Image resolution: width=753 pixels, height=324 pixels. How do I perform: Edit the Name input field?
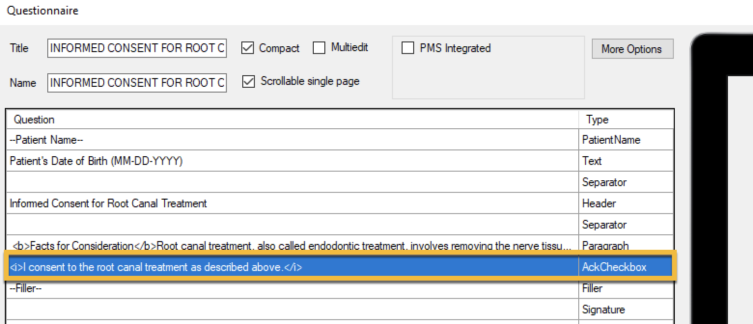point(137,83)
